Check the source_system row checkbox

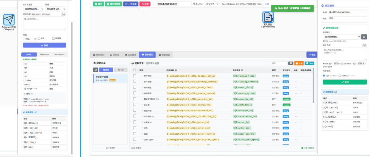point(134,93)
